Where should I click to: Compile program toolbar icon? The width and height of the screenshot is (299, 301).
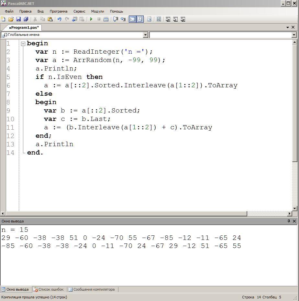click(x=106, y=19)
